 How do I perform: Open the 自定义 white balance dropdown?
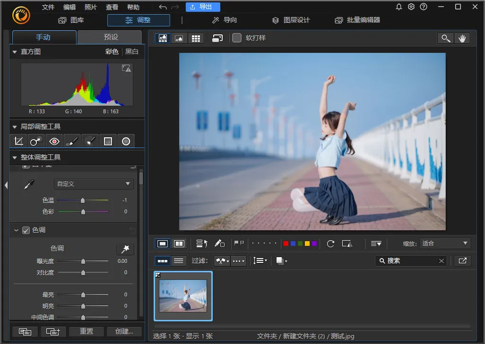coord(94,184)
